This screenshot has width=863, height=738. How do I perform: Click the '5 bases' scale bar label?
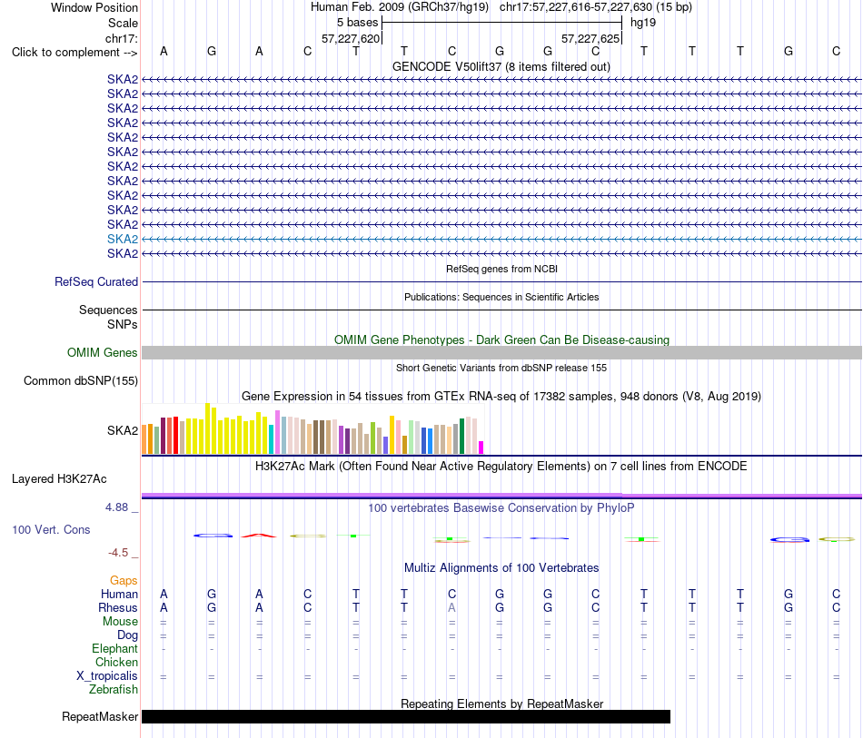[x=358, y=23]
